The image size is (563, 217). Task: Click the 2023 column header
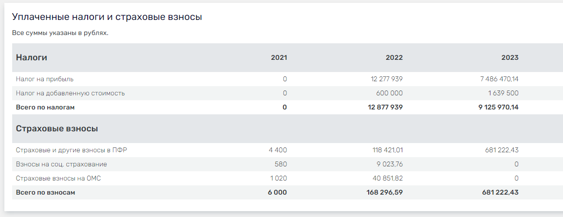(510, 57)
